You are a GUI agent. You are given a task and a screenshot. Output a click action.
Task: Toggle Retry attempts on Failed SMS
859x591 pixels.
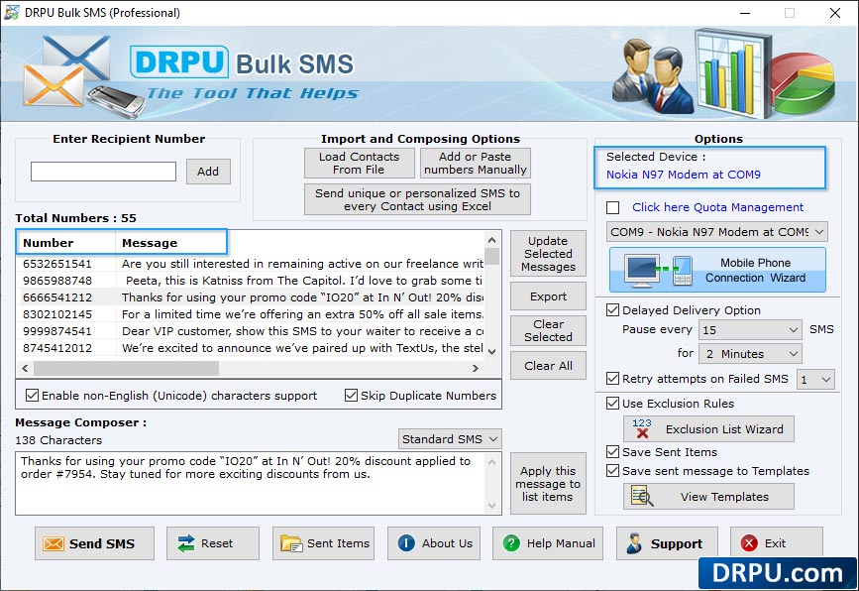613,379
